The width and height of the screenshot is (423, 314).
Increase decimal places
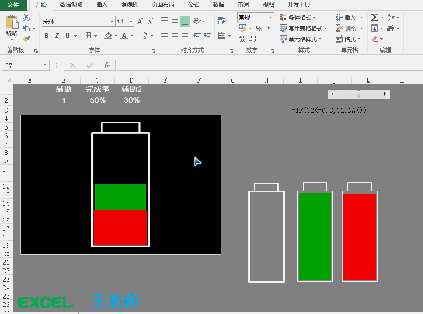coord(242,39)
